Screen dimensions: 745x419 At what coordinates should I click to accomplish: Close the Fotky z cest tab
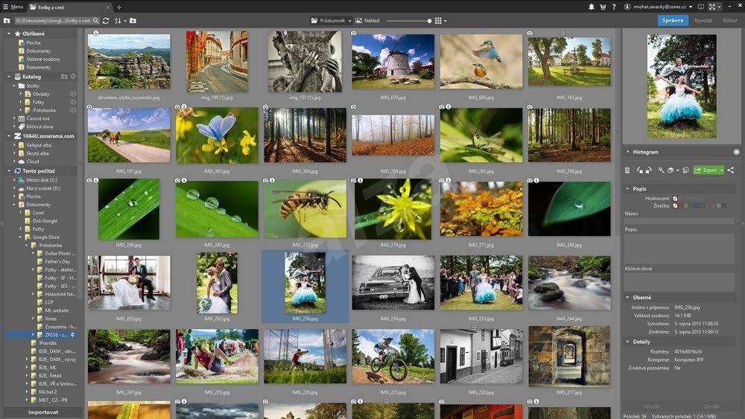[x=108, y=7]
